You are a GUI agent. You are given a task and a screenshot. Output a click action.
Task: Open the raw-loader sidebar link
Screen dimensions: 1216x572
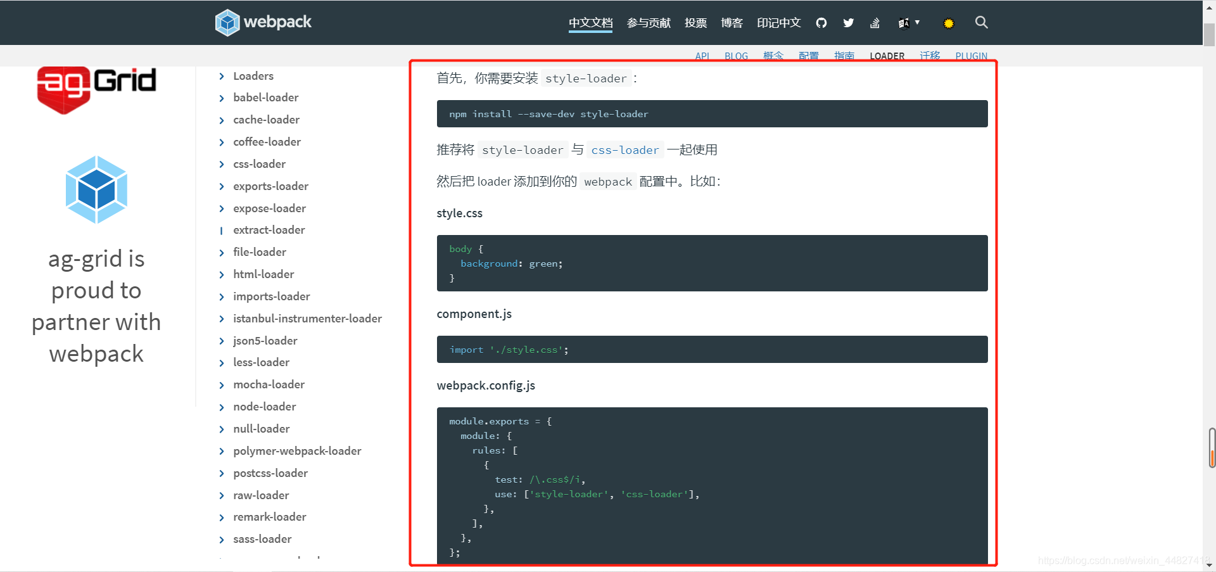[261, 495]
